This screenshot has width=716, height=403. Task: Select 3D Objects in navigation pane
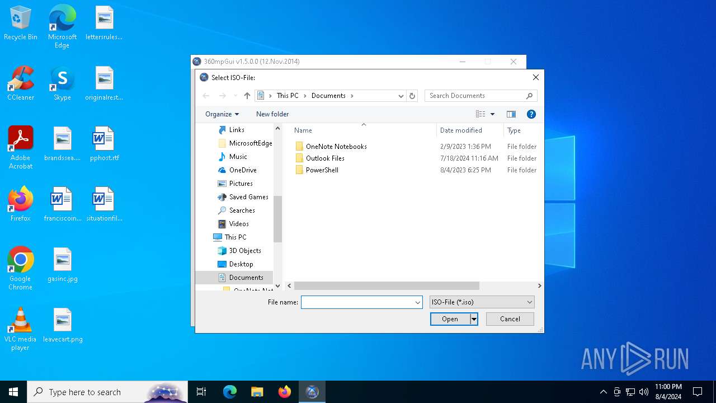click(245, 251)
